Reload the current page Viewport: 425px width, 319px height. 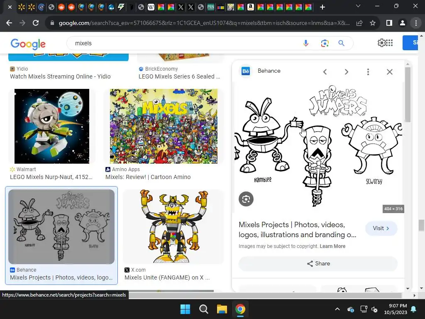36,23
